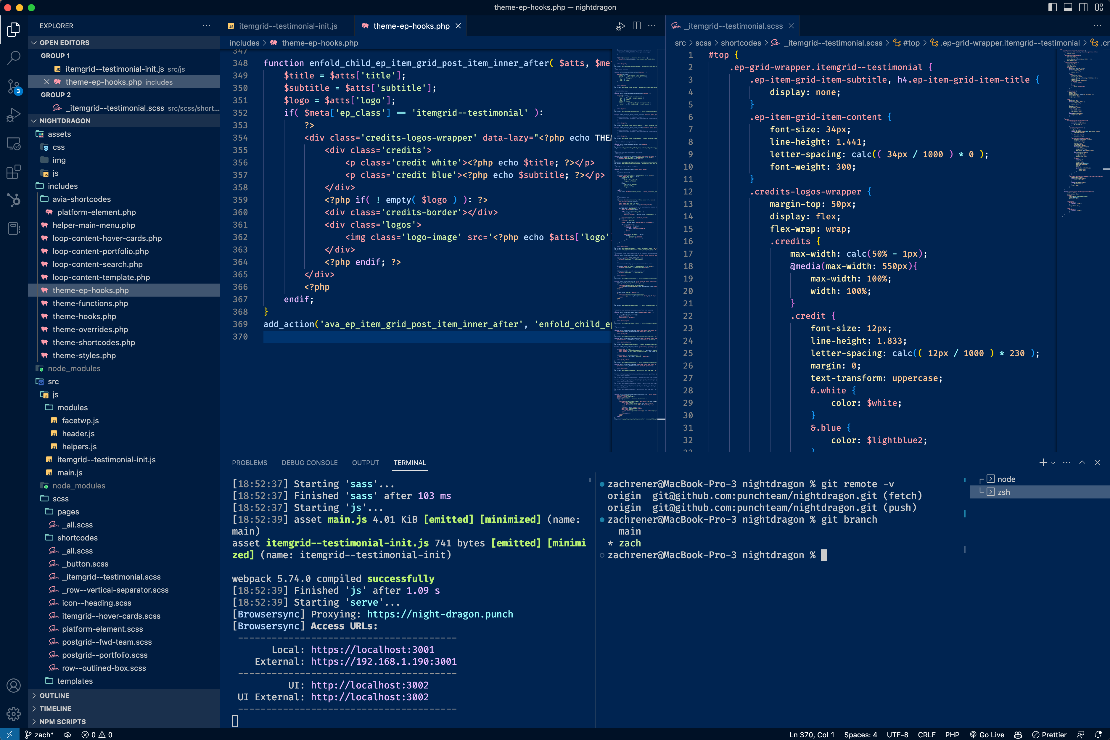Click Split Editor Right icon in theme-ep-hooks group
Screen dimensions: 1110x740
point(637,26)
